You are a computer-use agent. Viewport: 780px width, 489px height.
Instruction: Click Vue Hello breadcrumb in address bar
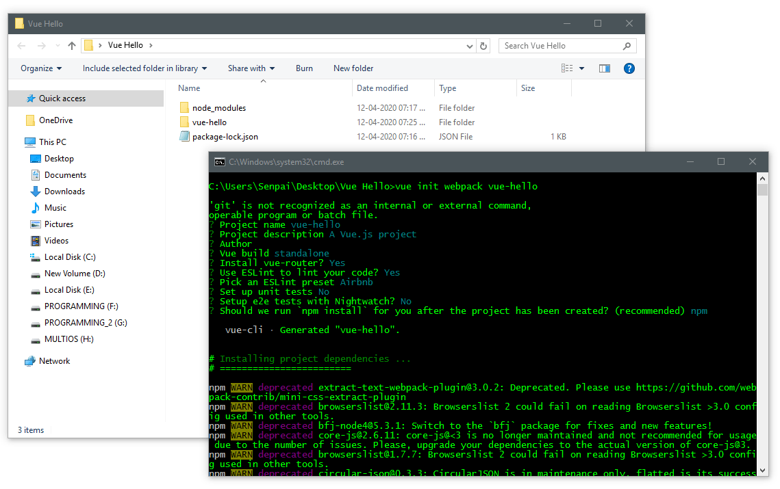point(125,45)
